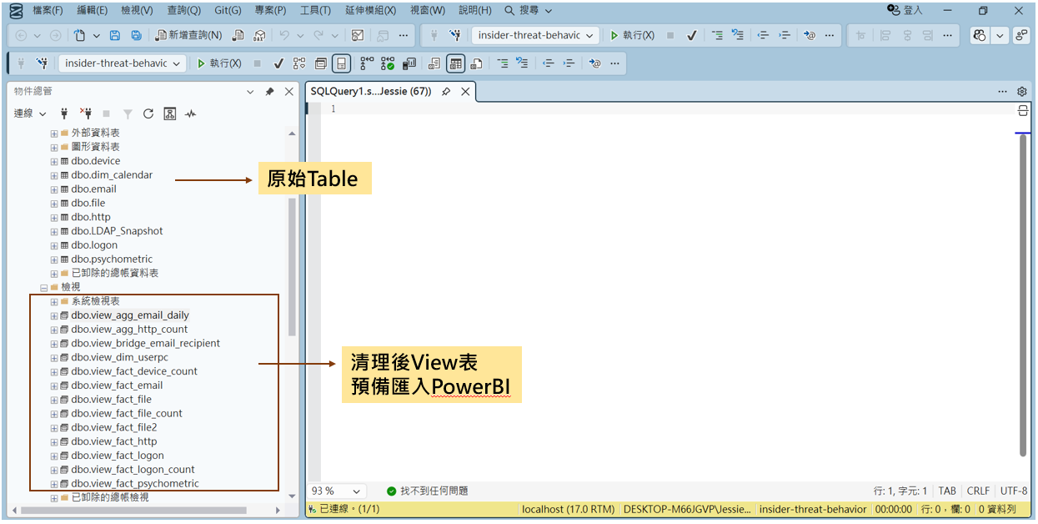Screen dimensions: 1038x524
Task: Select the SQLQuery1.s...Jessie (67) tab
Action: (371, 91)
